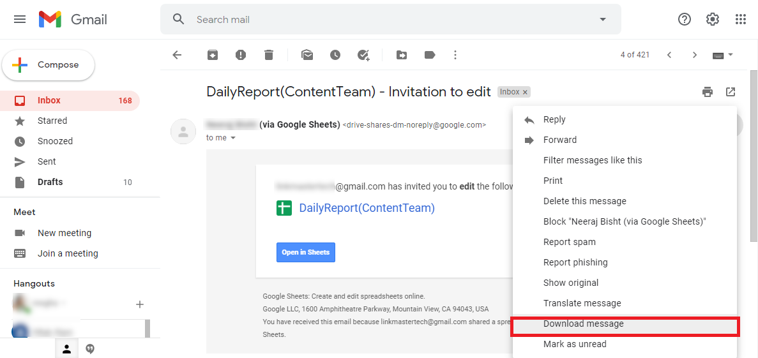Choose Filter messages like this
Viewport: 758px width, 358px height.
tap(625, 160)
